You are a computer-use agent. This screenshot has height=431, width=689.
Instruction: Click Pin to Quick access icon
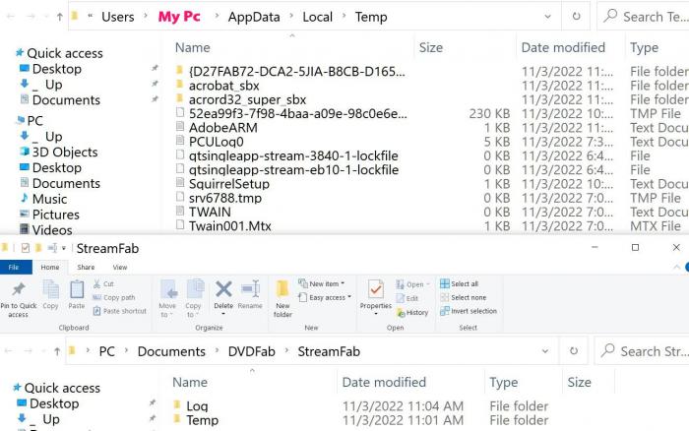(x=18, y=290)
